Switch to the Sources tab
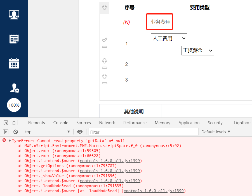This screenshot has height=196, width=252. (x=84, y=123)
